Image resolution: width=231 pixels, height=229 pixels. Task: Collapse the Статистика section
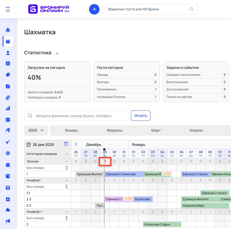(x=57, y=53)
